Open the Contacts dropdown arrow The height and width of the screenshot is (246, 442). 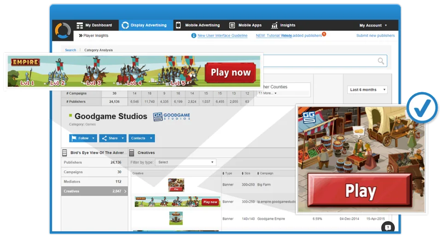click(x=151, y=138)
